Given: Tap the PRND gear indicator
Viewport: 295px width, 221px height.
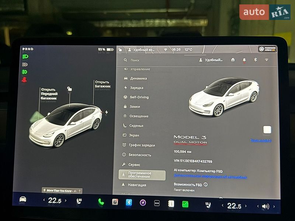Looking at the screenshot, I should [28, 49].
